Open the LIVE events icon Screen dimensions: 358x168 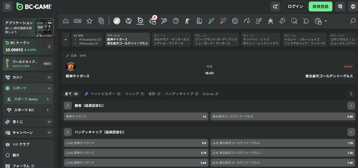(78, 21)
